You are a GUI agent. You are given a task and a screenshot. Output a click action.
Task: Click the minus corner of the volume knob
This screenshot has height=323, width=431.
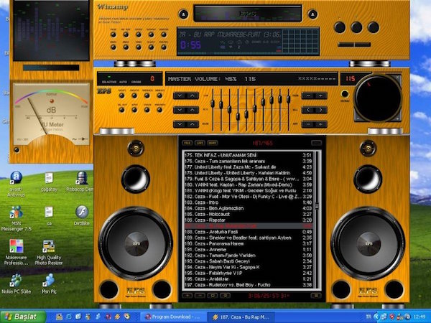[358, 119]
